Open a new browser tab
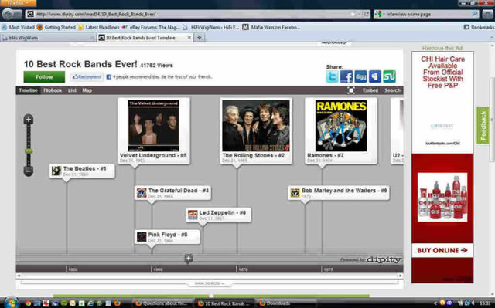 pos(200,38)
